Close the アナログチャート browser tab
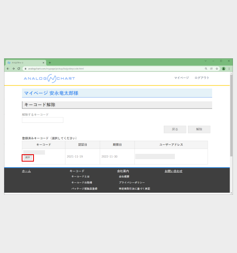Image resolution: width=237 pixels, height=253 pixels. pos(43,63)
